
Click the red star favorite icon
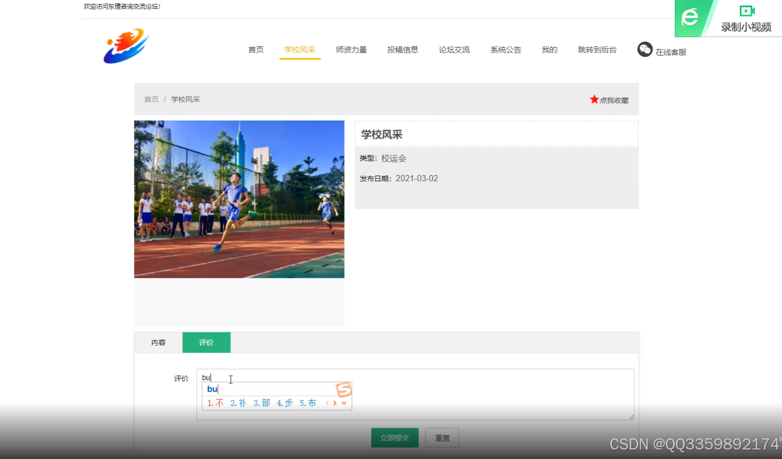coord(594,99)
